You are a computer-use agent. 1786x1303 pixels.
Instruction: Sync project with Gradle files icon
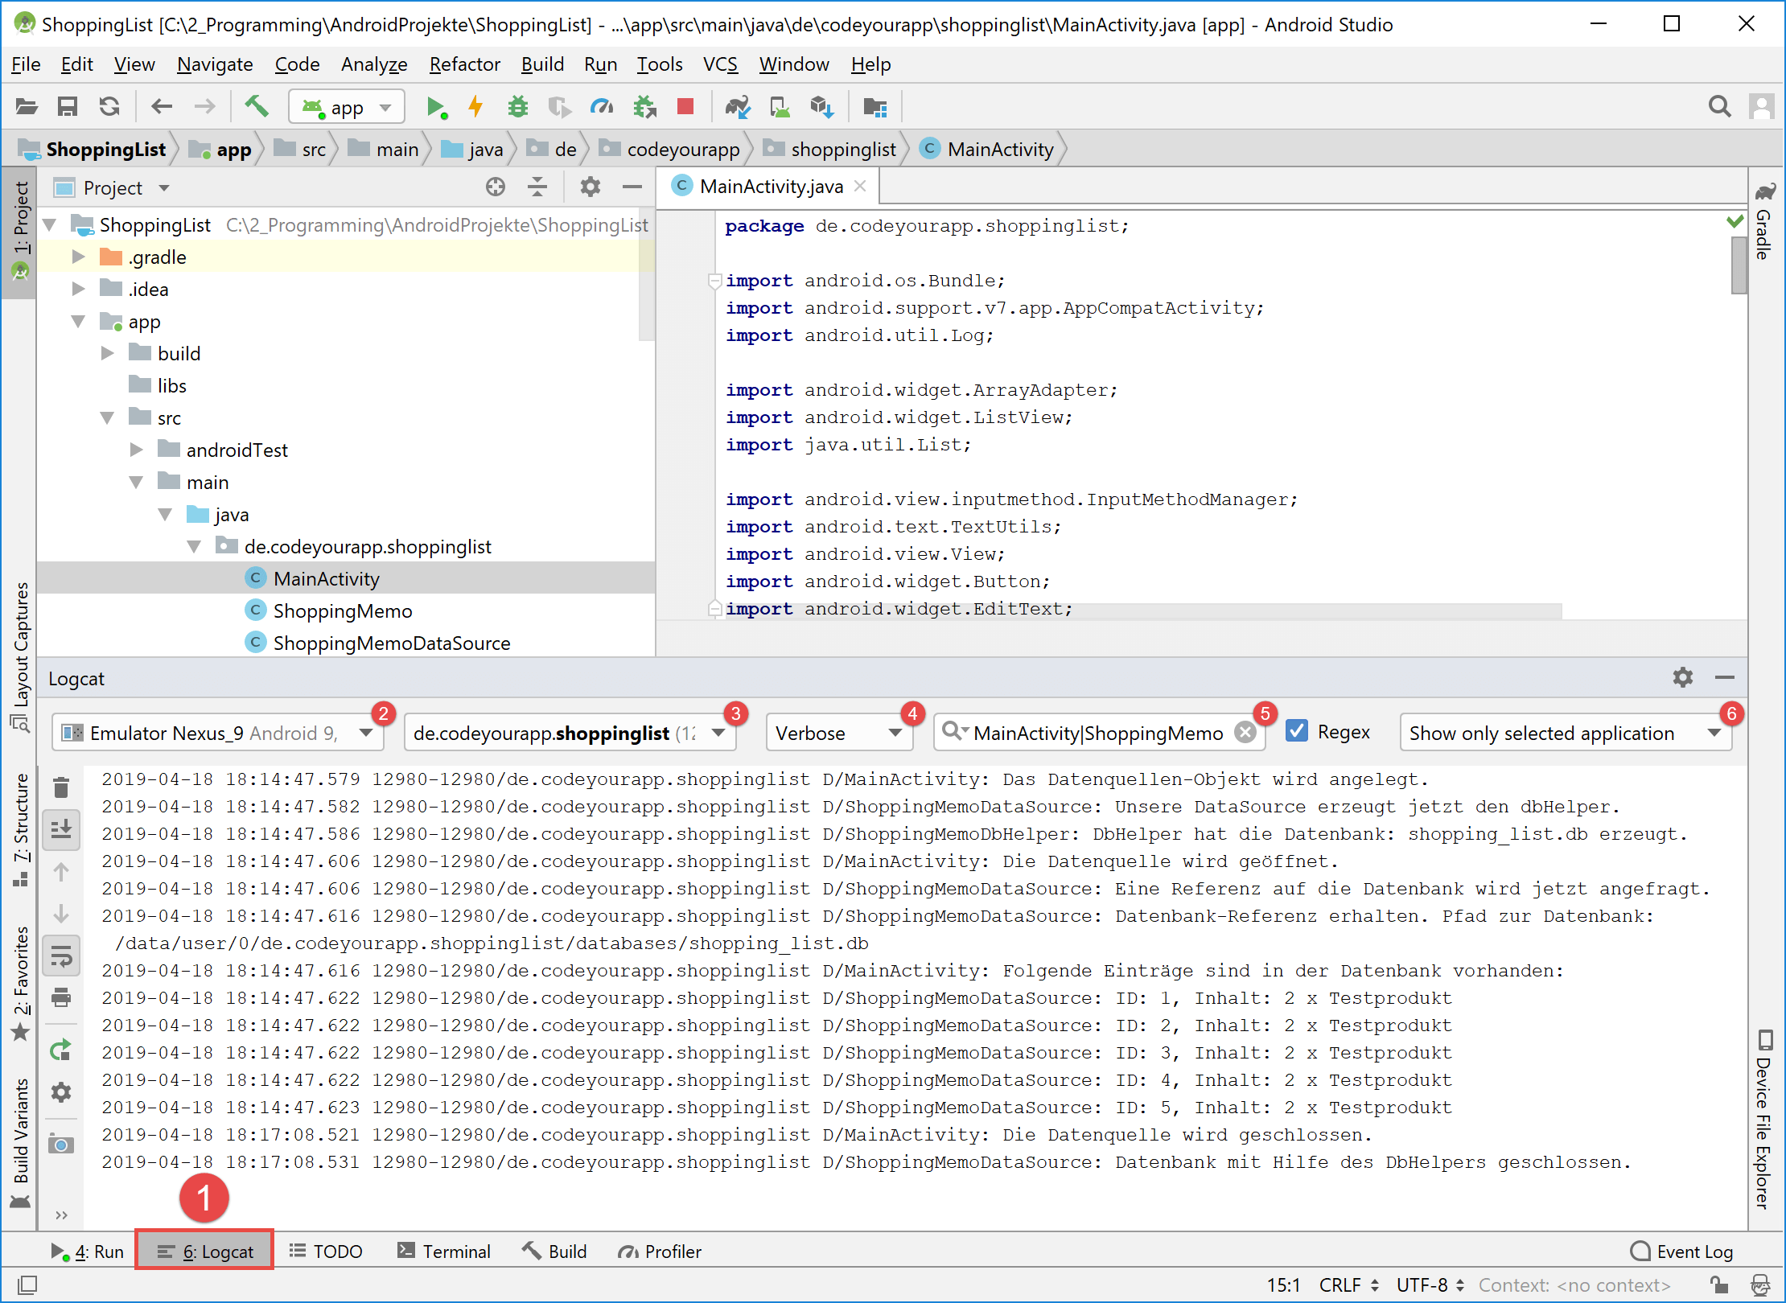tap(738, 107)
